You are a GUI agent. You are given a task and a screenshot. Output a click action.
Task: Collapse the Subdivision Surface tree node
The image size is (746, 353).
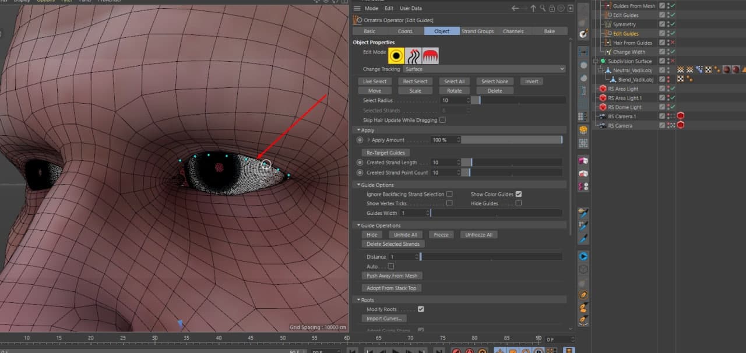coord(596,61)
